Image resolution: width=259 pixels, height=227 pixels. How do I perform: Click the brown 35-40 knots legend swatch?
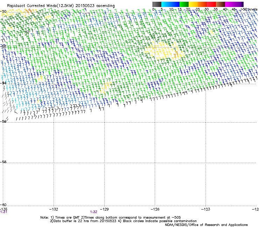(x=220, y=4)
